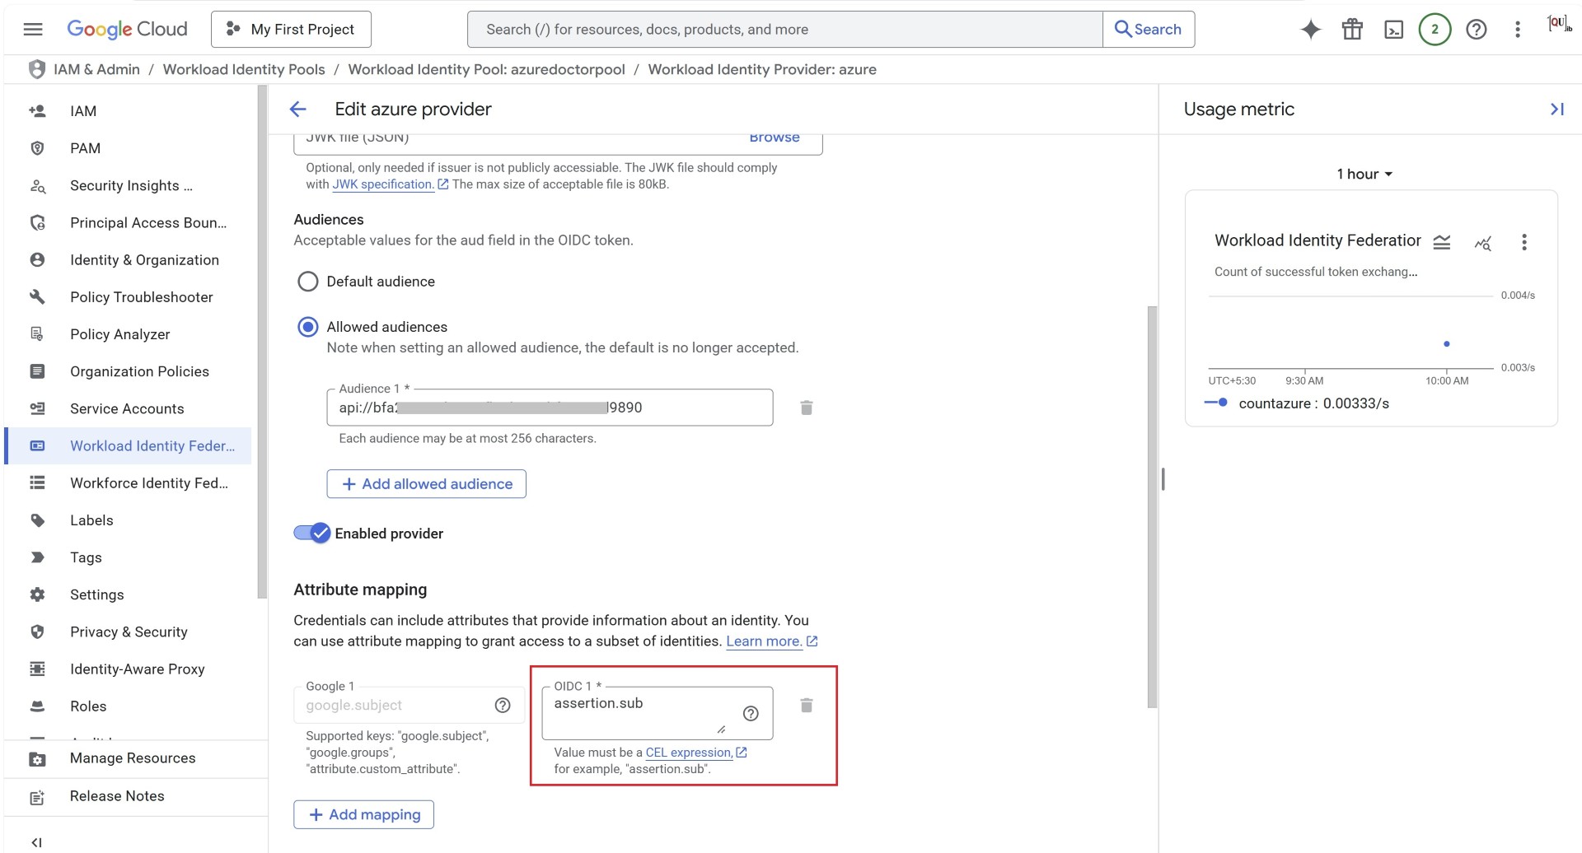
Task: Toggle chart legend icon on Workload Identity Federation chart
Action: [1441, 242]
